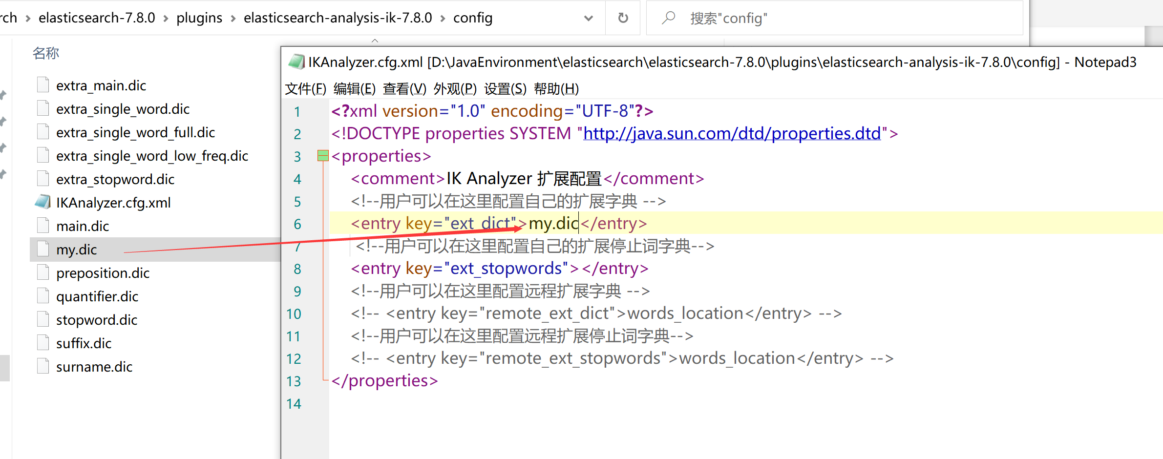Click the my.dic file icon
The image size is (1163, 459).
tap(43, 249)
